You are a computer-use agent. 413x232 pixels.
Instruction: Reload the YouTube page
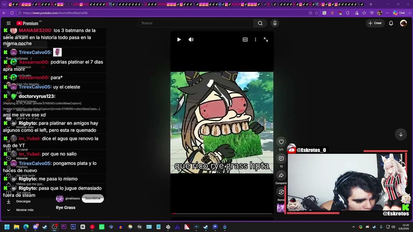tap(12, 13)
